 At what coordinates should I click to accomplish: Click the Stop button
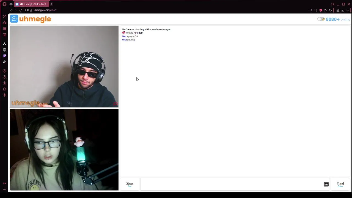coord(130,184)
